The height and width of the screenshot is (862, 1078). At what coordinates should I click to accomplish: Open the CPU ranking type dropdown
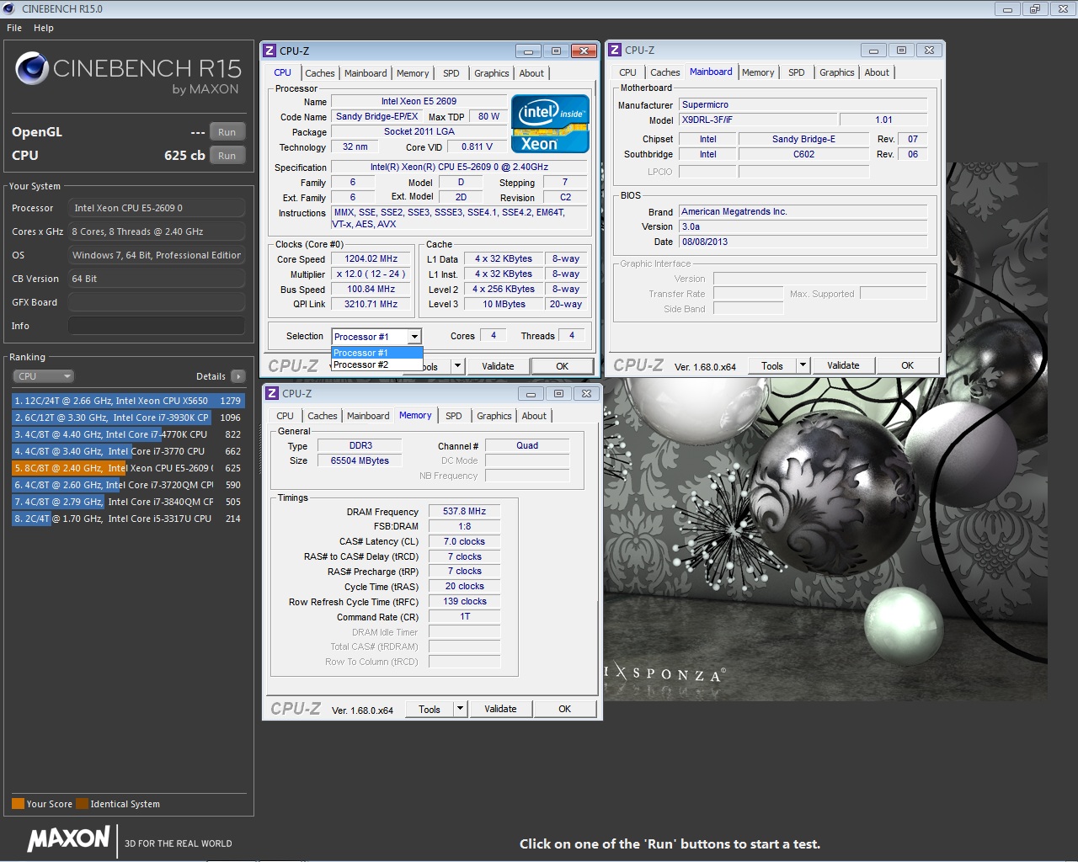pos(44,376)
